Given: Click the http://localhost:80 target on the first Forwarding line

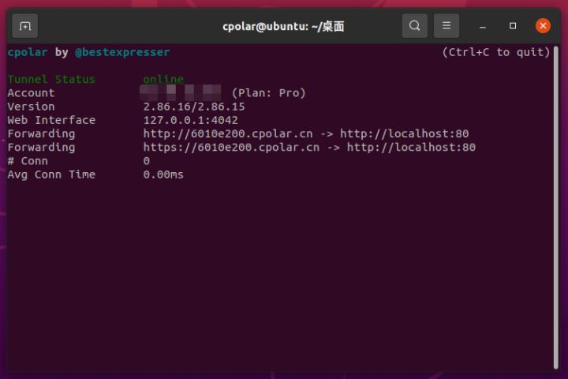Looking at the screenshot, I should click(x=404, y=133).
